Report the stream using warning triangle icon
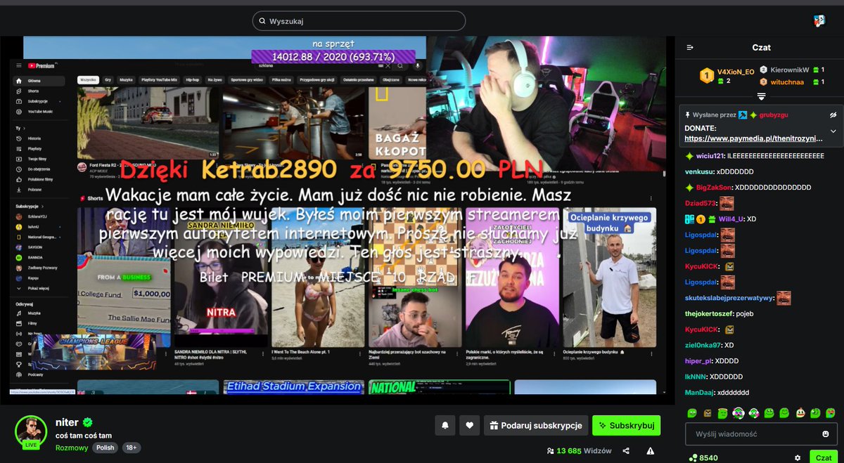The image size is (844, 463). point(651,450)
